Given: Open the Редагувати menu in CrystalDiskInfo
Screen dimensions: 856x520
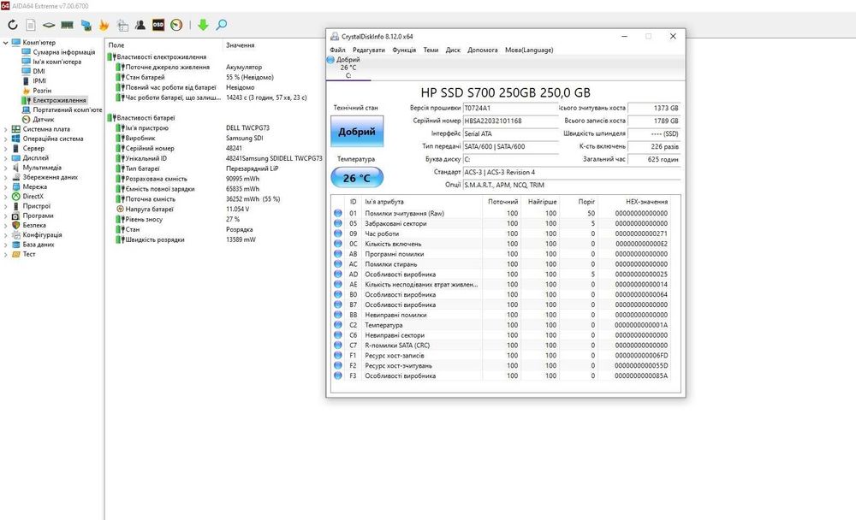Looking at the screenshot, I should pos(368,50).
